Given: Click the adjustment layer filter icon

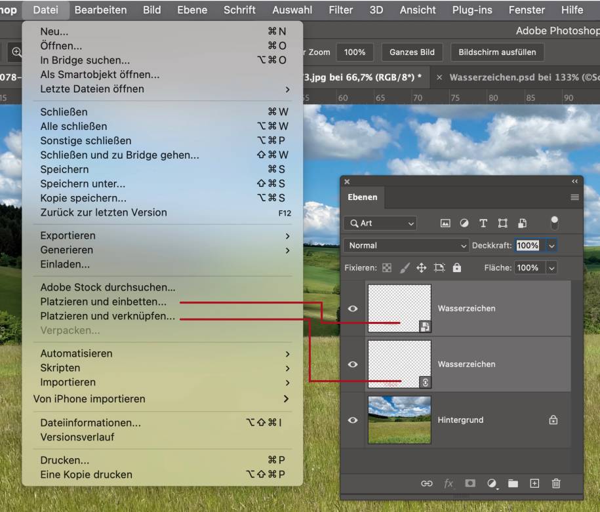Looking at the screenshot, I should point(464,223).
